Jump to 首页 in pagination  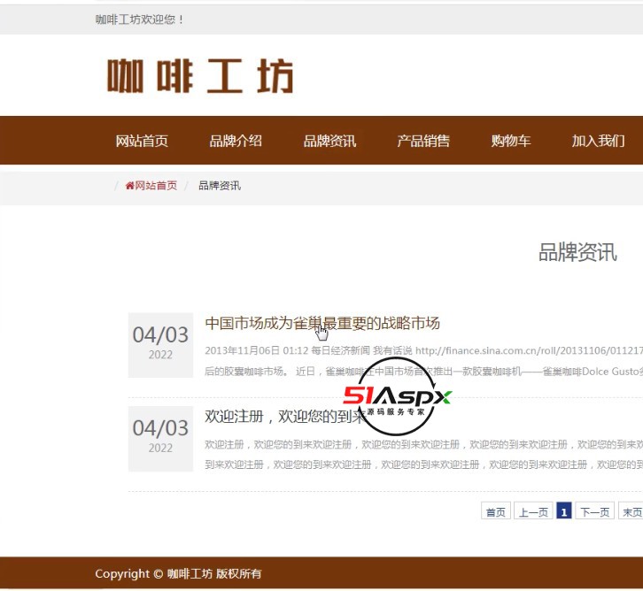495,511
